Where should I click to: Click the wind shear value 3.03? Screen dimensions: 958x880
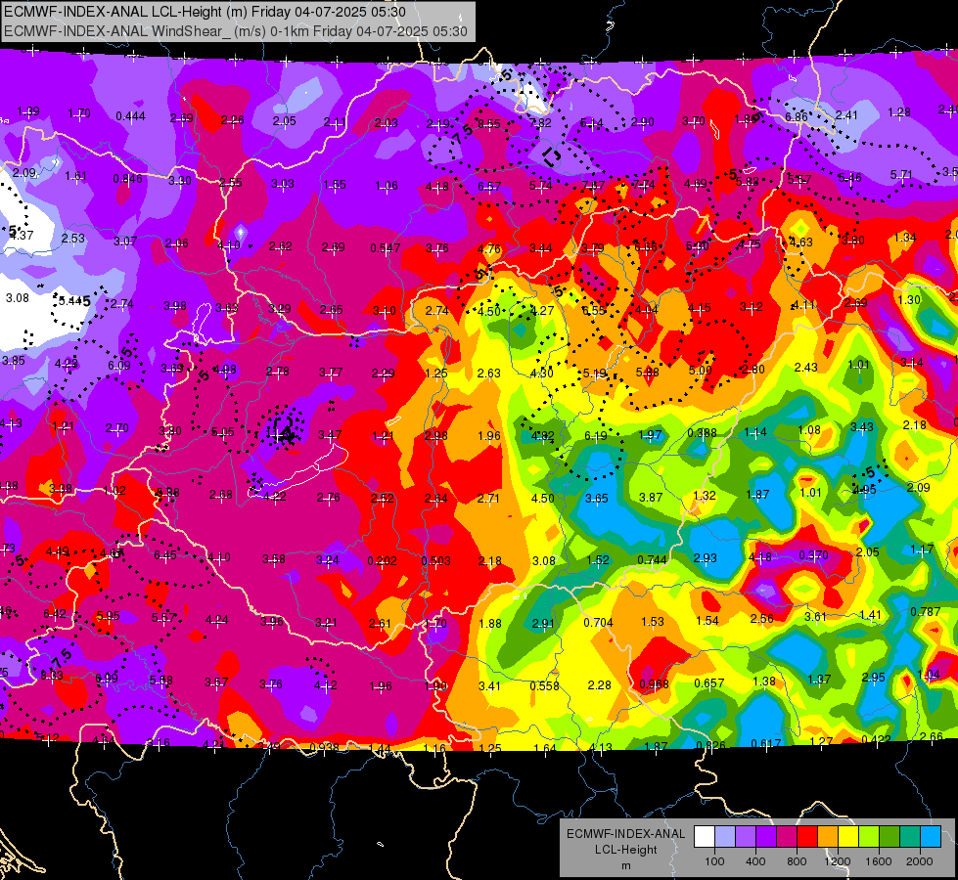point(283,184)
